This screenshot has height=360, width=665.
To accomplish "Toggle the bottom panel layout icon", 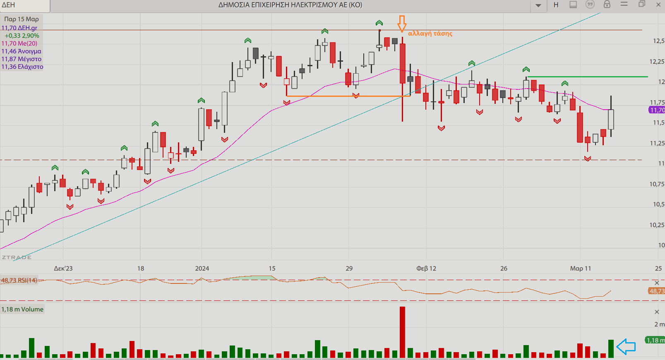I will [573, 5].
